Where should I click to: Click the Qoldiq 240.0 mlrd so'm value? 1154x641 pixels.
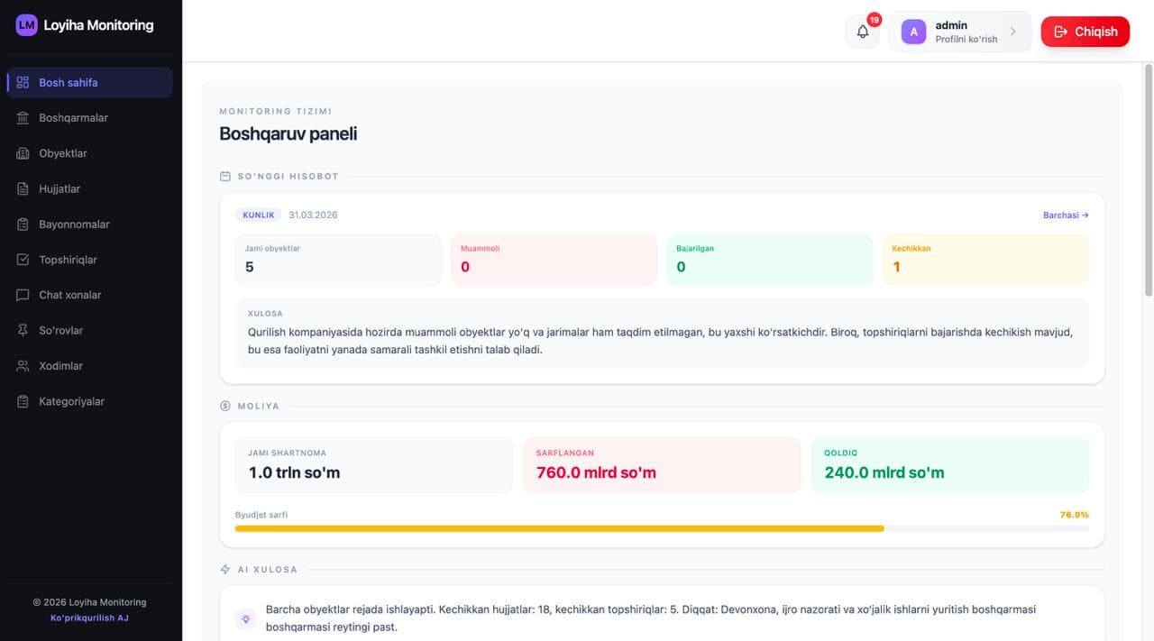pyautogui.click(x=884, y=472)
